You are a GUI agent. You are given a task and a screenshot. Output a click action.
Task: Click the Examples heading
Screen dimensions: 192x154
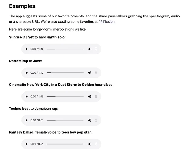pyautogui.click(x=22, y=6)
